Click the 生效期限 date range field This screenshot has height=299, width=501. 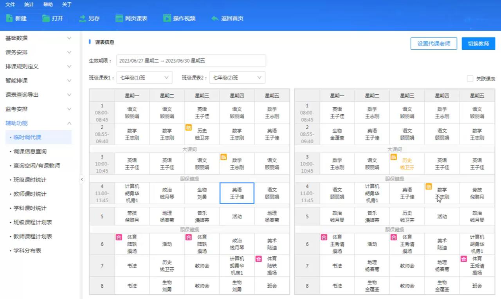pyautogui.click(x=191, y=61)
